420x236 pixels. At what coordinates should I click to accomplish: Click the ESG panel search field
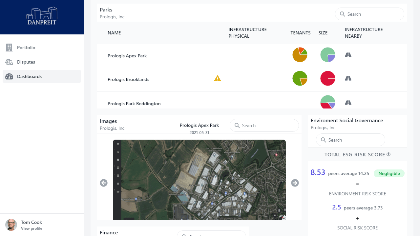click(x=350, y=140)
